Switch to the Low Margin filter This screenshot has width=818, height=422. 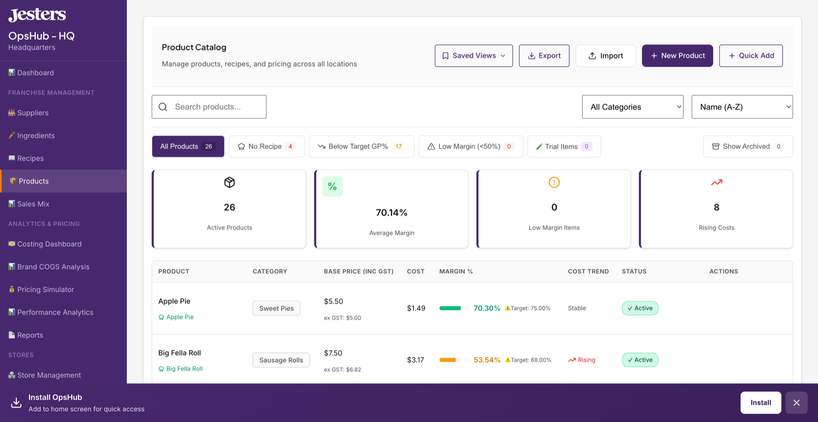(470, 146)
